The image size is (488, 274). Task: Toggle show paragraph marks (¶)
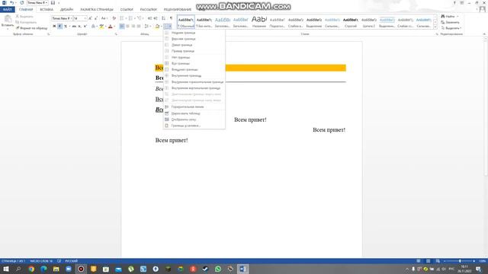click(171, 18)
